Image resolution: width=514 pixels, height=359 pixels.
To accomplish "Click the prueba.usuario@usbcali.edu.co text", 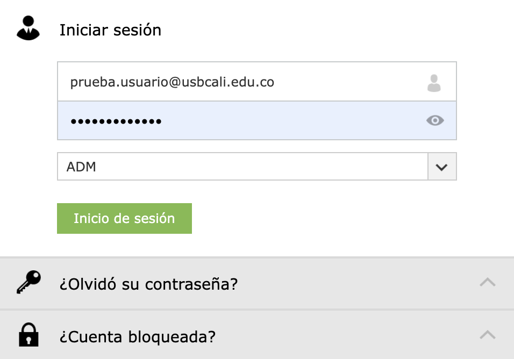I will 172,82.
